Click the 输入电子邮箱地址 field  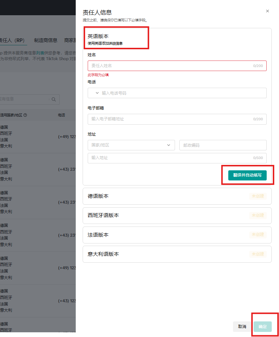pos(170,119)
